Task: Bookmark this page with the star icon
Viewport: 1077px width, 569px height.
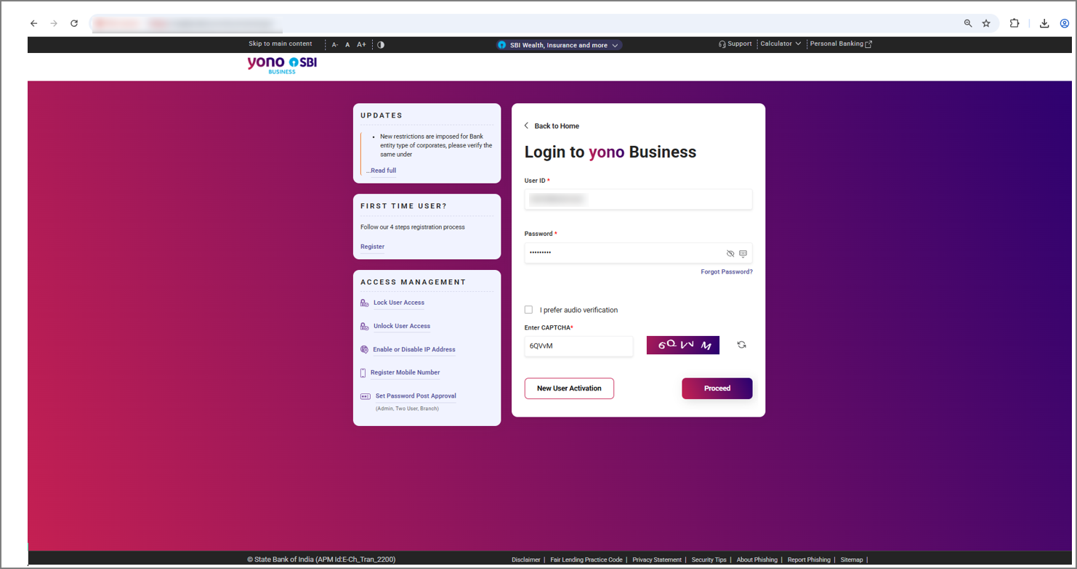Action: pos(986,23)
